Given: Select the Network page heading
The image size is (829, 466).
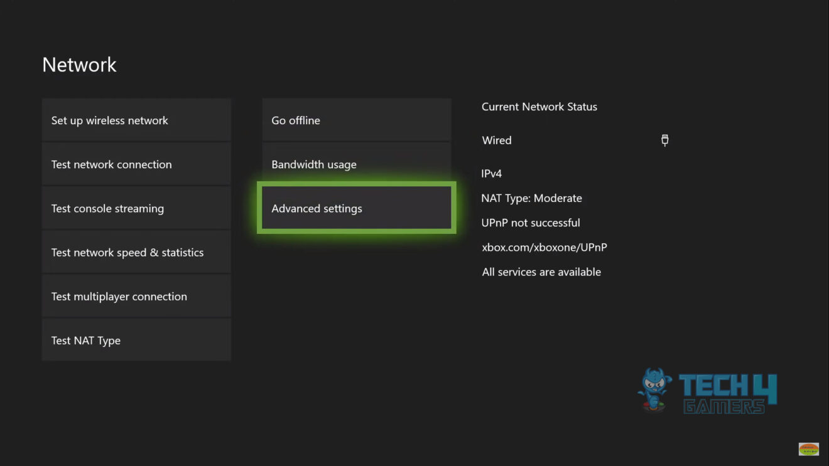Looking at the screenshot, I should point(79,64).
